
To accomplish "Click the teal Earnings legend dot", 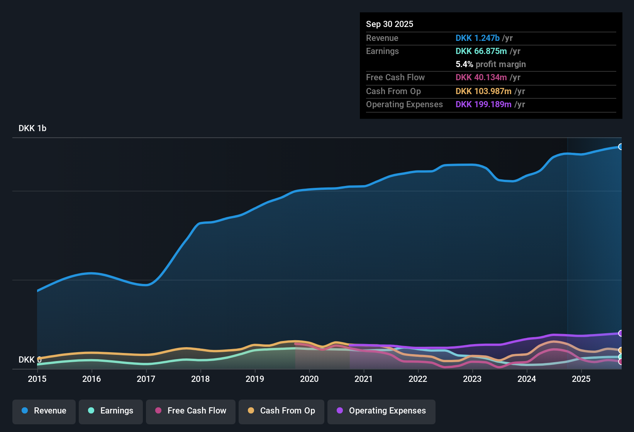I will [91, 411].
